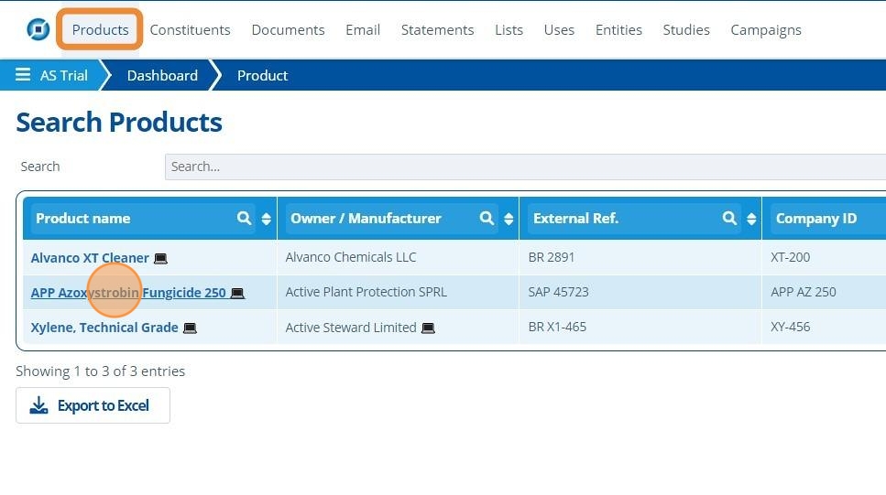
Task: Click the Company ID column header
Action: (816, 219)
